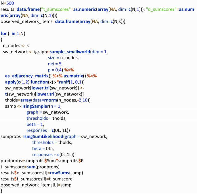
Task: Click the "rowSums(samp)" call
Action: 66,173
